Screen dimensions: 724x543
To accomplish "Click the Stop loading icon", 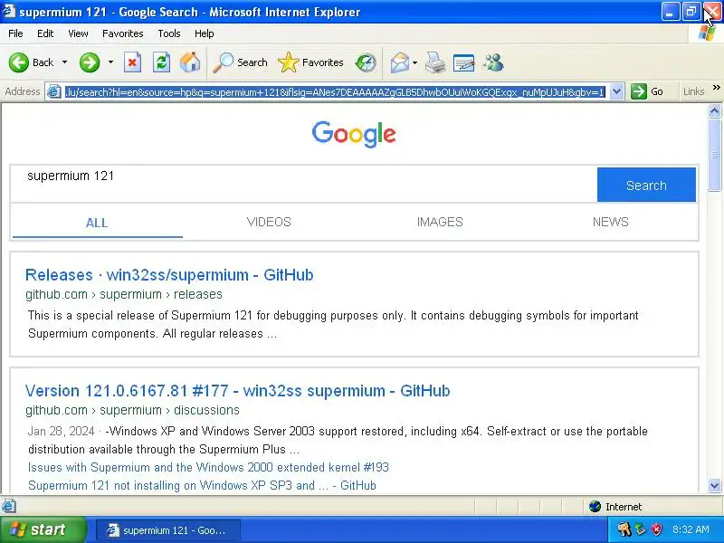I will 132,62.
